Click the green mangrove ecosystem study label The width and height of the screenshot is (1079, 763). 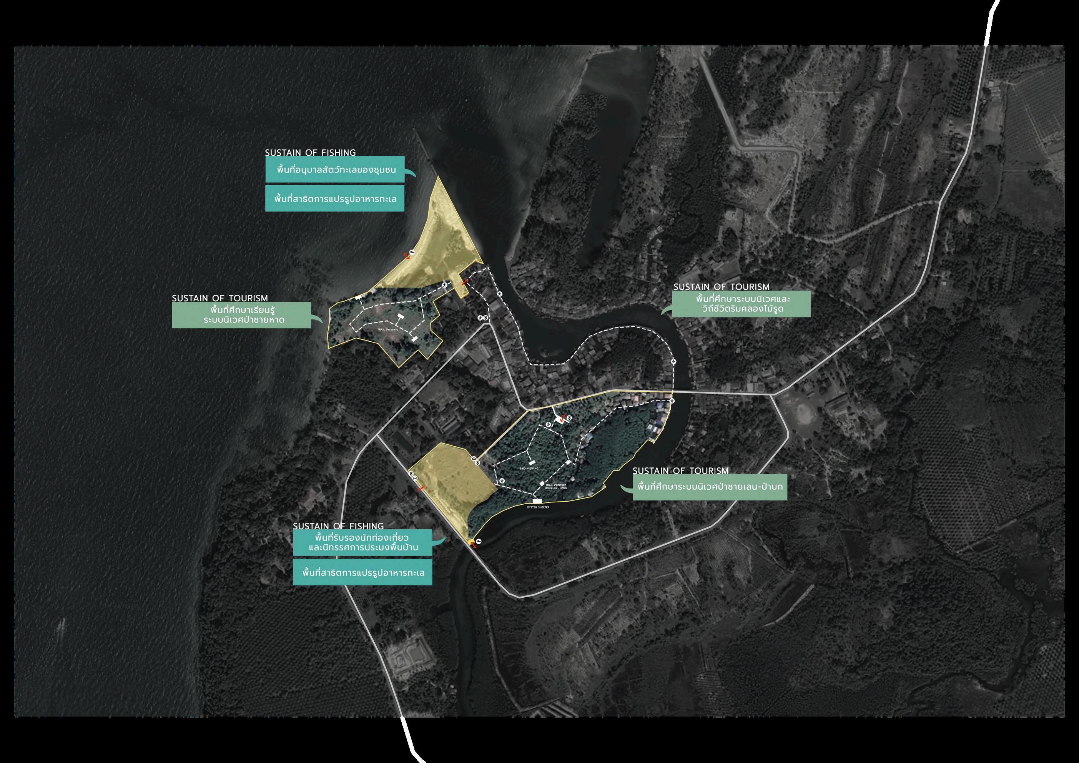[710, 487]
